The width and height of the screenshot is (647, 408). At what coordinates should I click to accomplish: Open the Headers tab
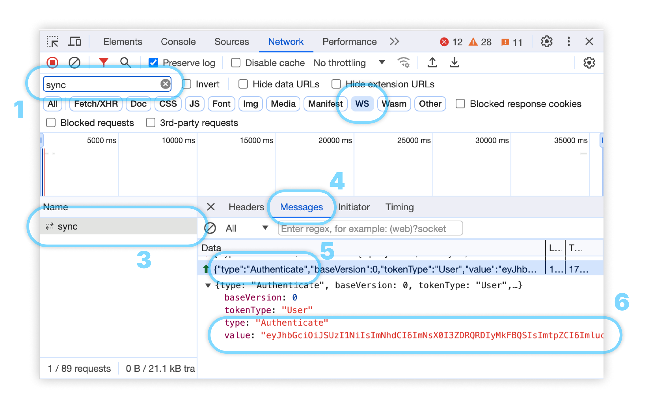pos(246,207)
